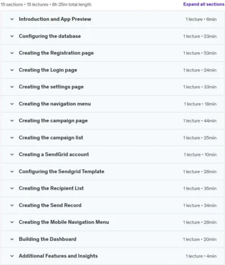The image size is (225, 265).
Task: Select Additional Features and Insights section title
Action: click(x=58, y=256)
